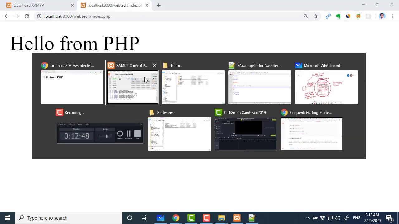Viewport: 399px width, 224px height.
Task: Open Task View from the taskbar
Action: [x=145, y=218]
